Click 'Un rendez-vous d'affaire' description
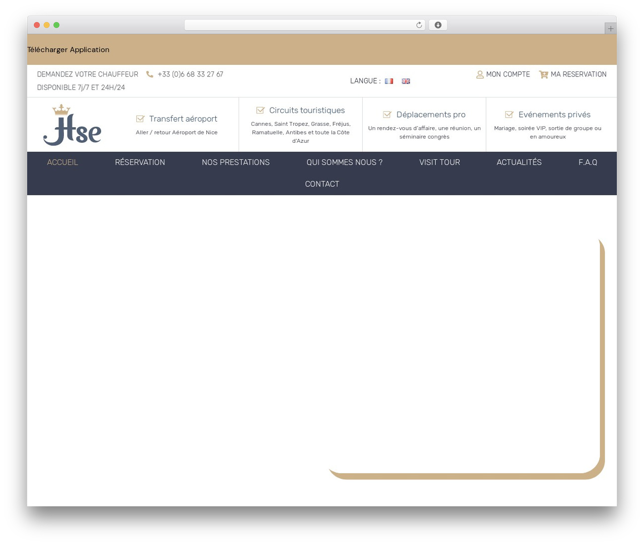This screenshot has width=644, height=545. pyautogui.click(x=425, y=132)
